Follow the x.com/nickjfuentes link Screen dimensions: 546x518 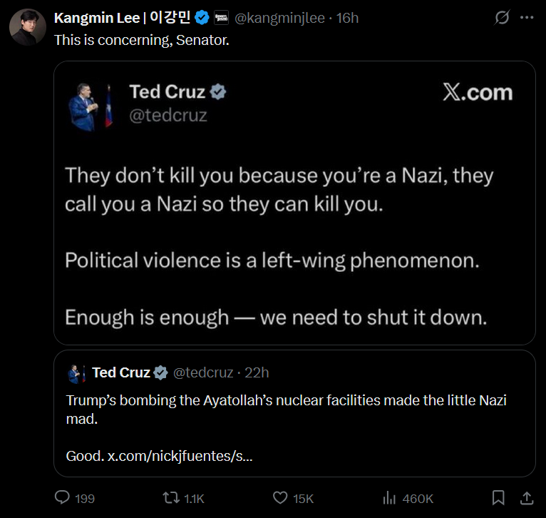[x=180, y=456]
